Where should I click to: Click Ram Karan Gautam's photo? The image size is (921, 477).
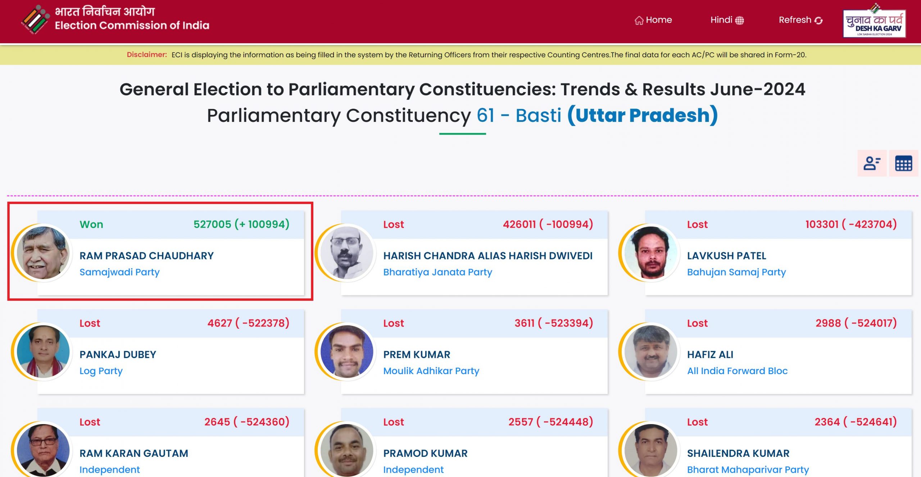(x=43, y=450)
